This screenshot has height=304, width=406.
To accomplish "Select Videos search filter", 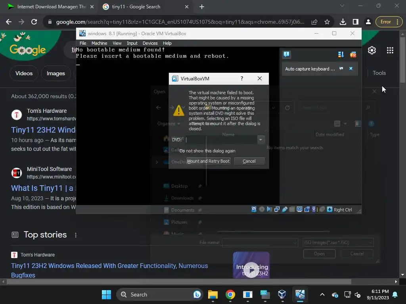I will (x=24, y=73).
